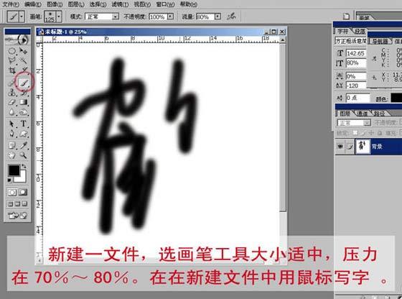The height and width of the screenshot is (299, 402).
Task: Open the tool preset picker arrow
Action: [x=22, y=17]
